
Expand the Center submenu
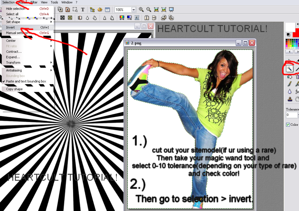point(28,41)
